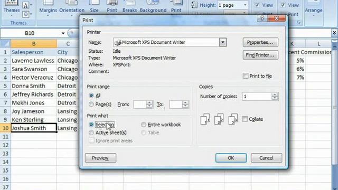Click the Jeffrey Richards cell

(34, 94)
